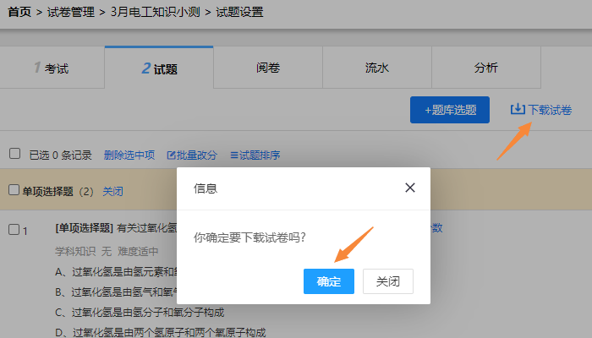The height and width of the screenshot is (338, 592).
Task: Open the 阅卷 tab
Action: click(268, 68)
